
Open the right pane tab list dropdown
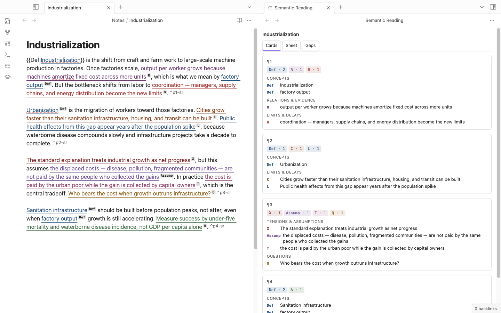pyautogui.click(x=482, y=7)
